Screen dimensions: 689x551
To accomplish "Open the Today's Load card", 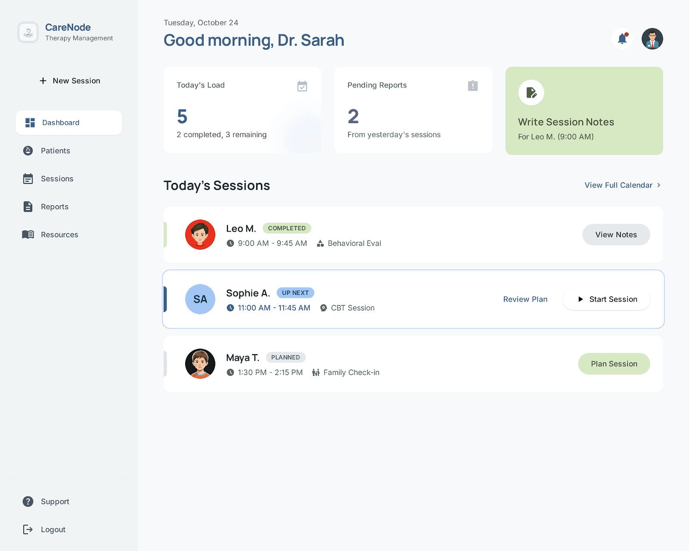I will 242,110.
